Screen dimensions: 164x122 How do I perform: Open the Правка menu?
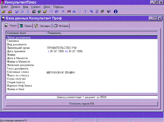(15, 7)
